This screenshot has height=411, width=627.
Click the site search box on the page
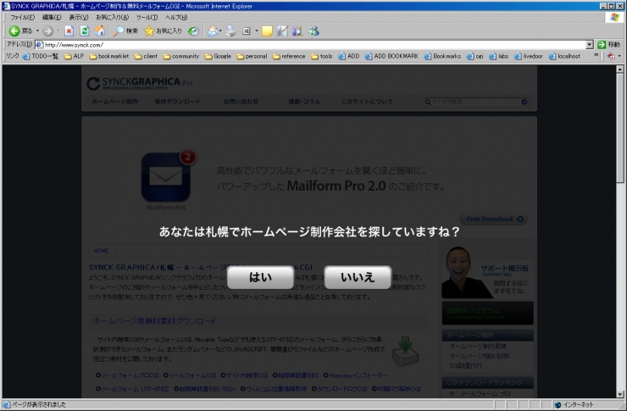(476, 102)
